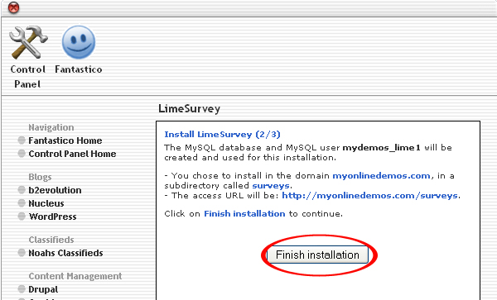Click the bullet icon next to WordPress
497x300 pixels.
click(22, 217)
